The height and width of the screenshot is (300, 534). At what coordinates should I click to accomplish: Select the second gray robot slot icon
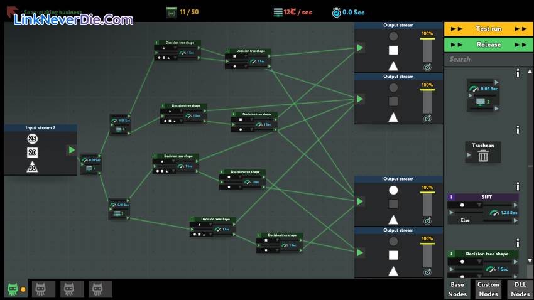click(x=72, y=289)
